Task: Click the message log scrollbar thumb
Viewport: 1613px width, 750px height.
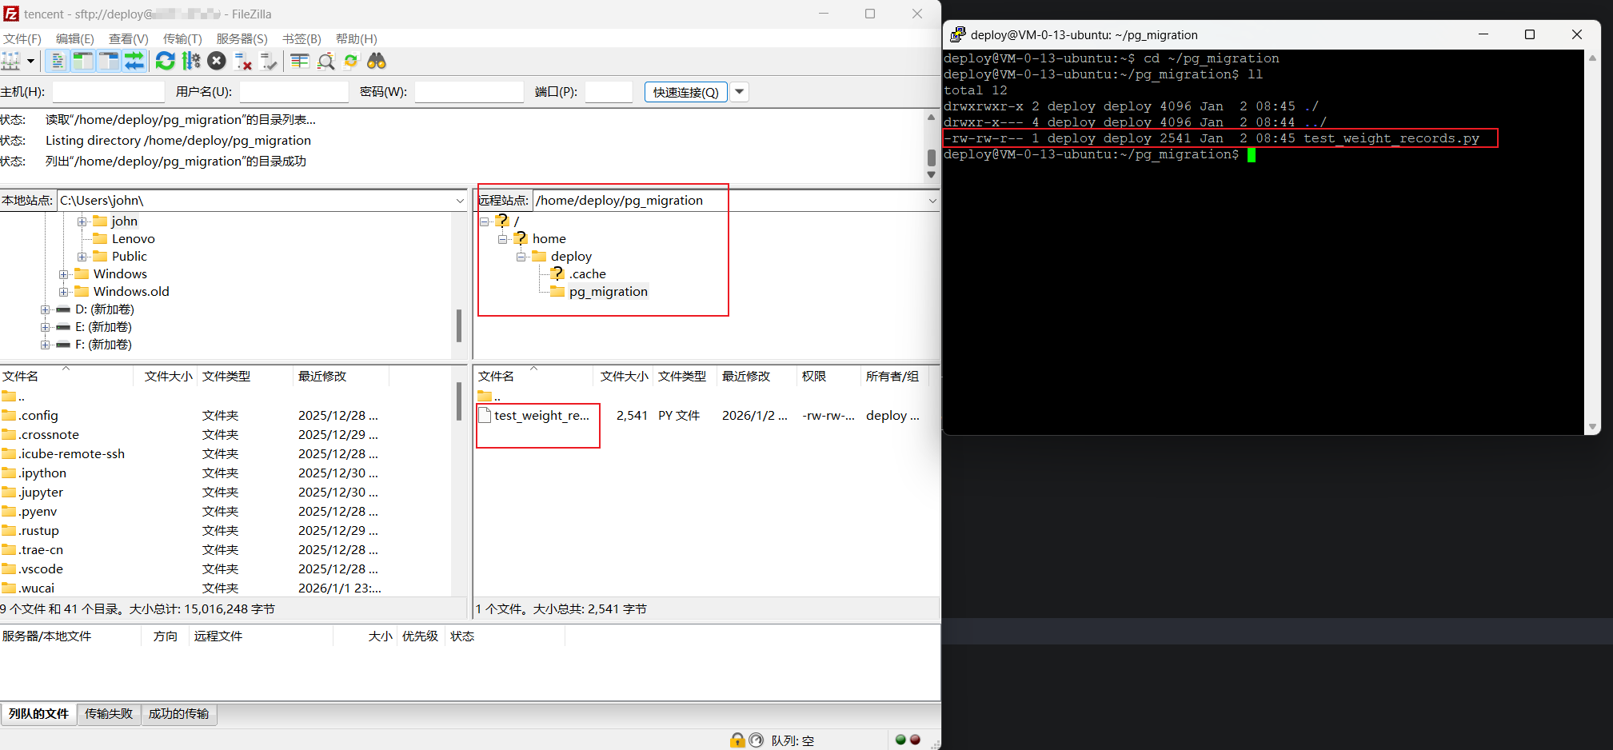Action: coord(931,158)
